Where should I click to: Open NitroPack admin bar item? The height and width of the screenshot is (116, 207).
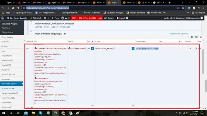tap(36, 18)
